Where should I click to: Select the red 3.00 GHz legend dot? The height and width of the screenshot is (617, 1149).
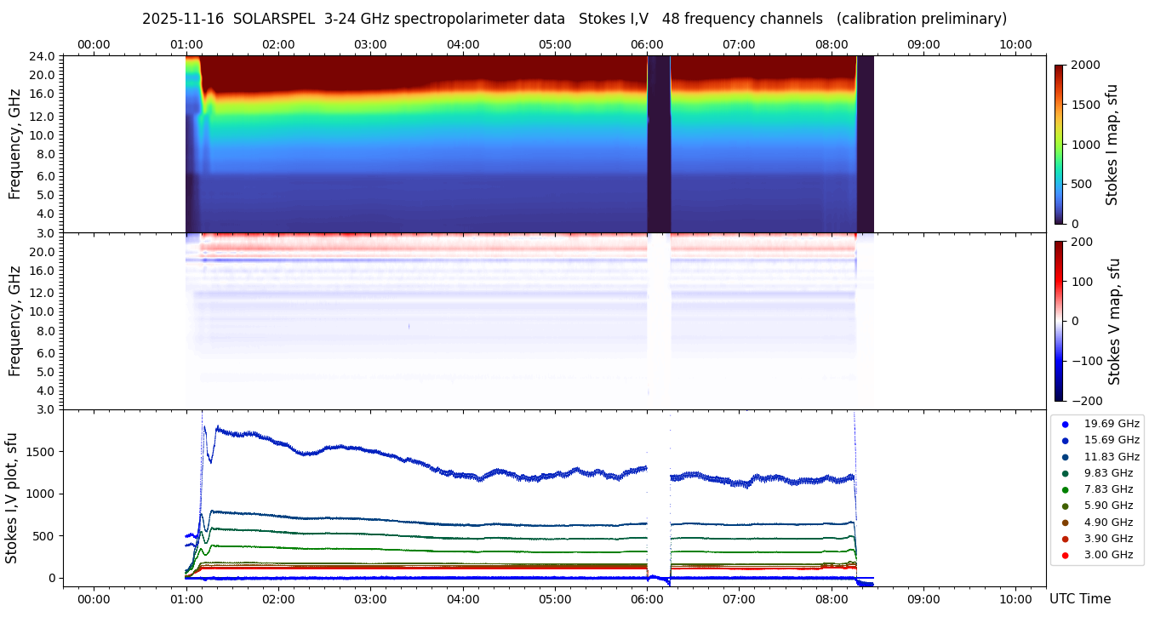(x=1065, y=555)
